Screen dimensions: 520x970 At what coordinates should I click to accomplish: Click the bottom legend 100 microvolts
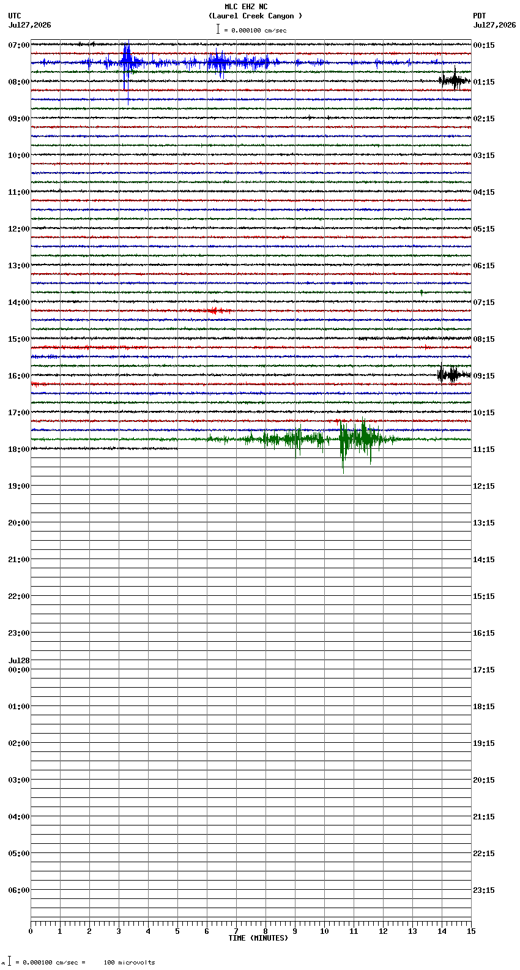pyautogui.click(x=129, y=963)
